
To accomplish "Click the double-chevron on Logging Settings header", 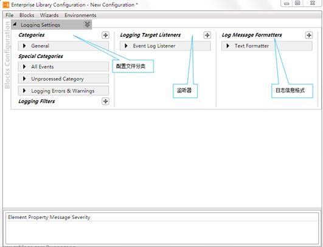I will coord(88,24).
